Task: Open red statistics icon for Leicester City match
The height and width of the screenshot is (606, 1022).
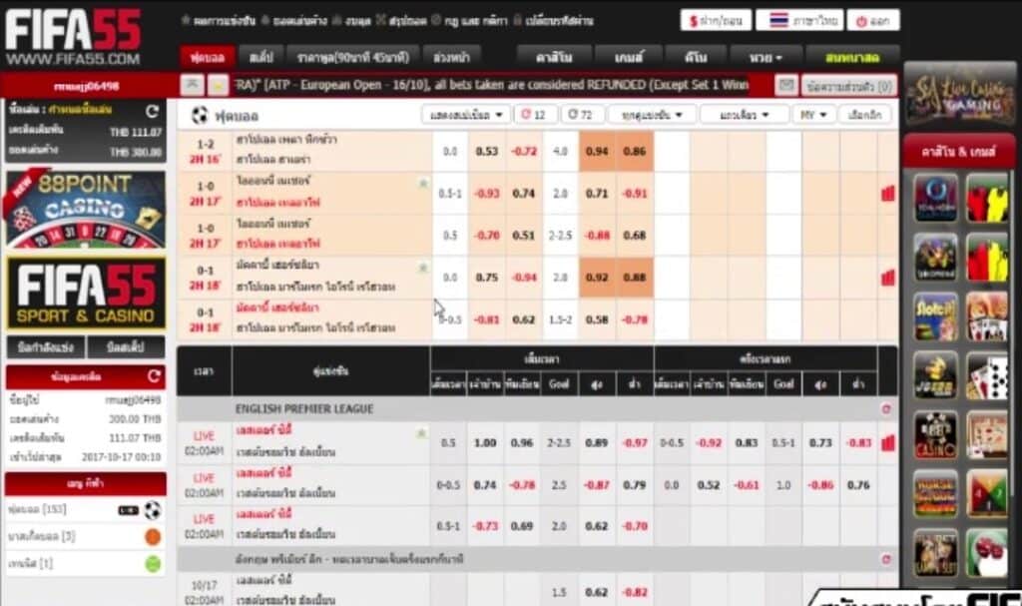Action: tap(887, 443)
